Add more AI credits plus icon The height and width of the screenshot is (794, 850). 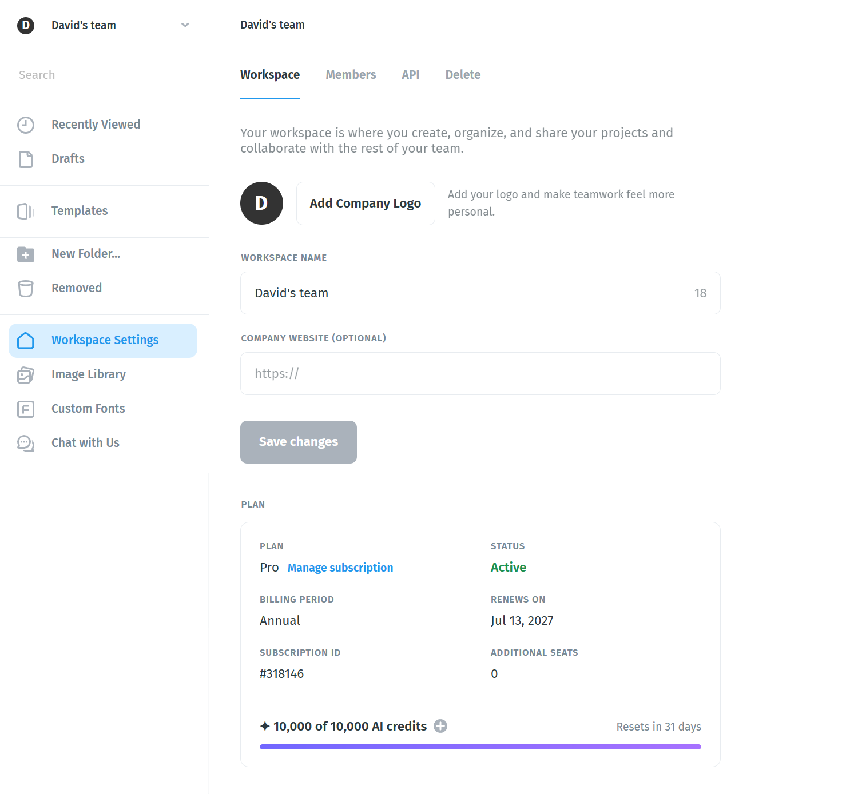pos(440,726)
